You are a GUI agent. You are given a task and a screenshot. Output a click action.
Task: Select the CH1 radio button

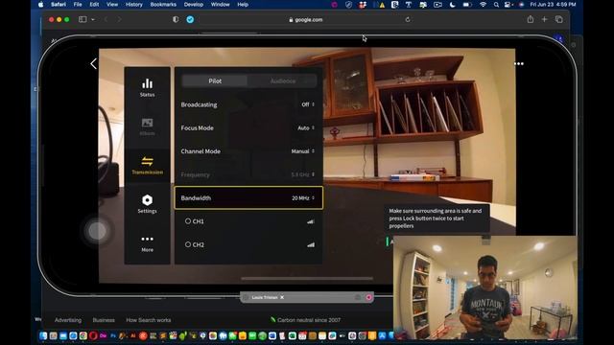click(x=188, y=221)
